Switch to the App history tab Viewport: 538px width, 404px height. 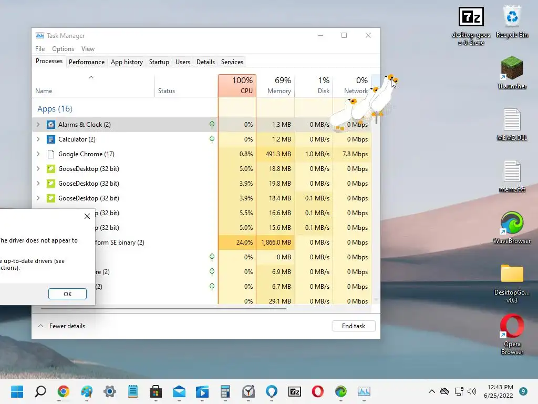pos(127,62)
